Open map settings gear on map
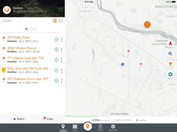 click(x=171, y=74)
